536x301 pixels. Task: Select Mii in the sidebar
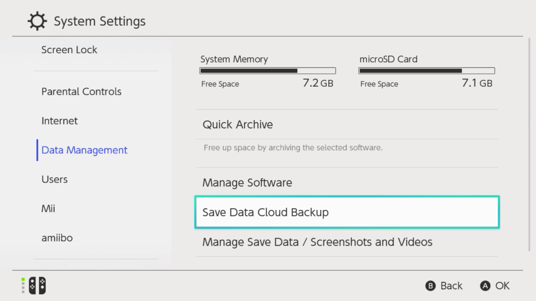(x=48, y=208)
